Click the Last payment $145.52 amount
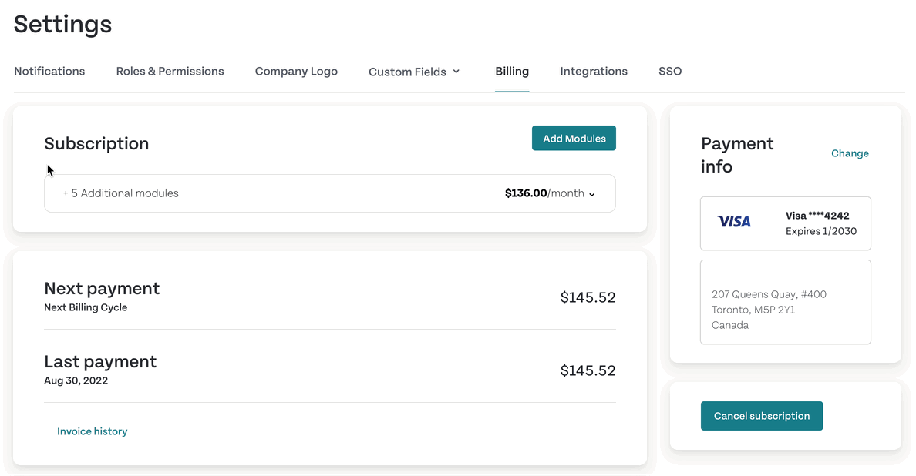The width and height of the screenshot is (916, 476). [x=588, y=370]
